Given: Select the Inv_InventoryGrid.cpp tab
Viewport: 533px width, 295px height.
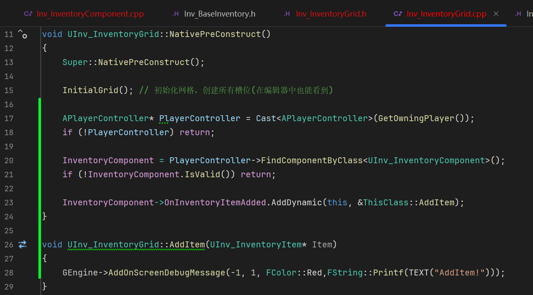Looking at the screenshot, I should click(x=446, y=14).
